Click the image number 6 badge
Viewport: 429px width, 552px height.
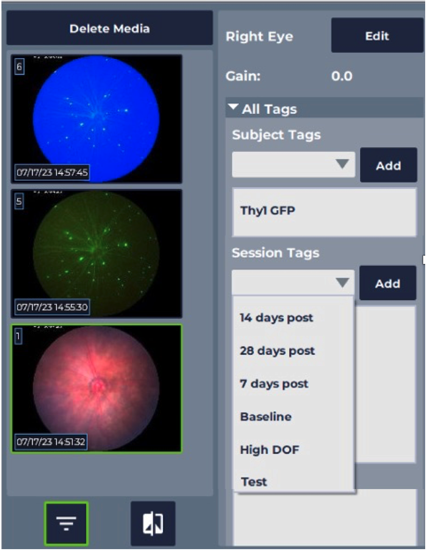(19, 67)
